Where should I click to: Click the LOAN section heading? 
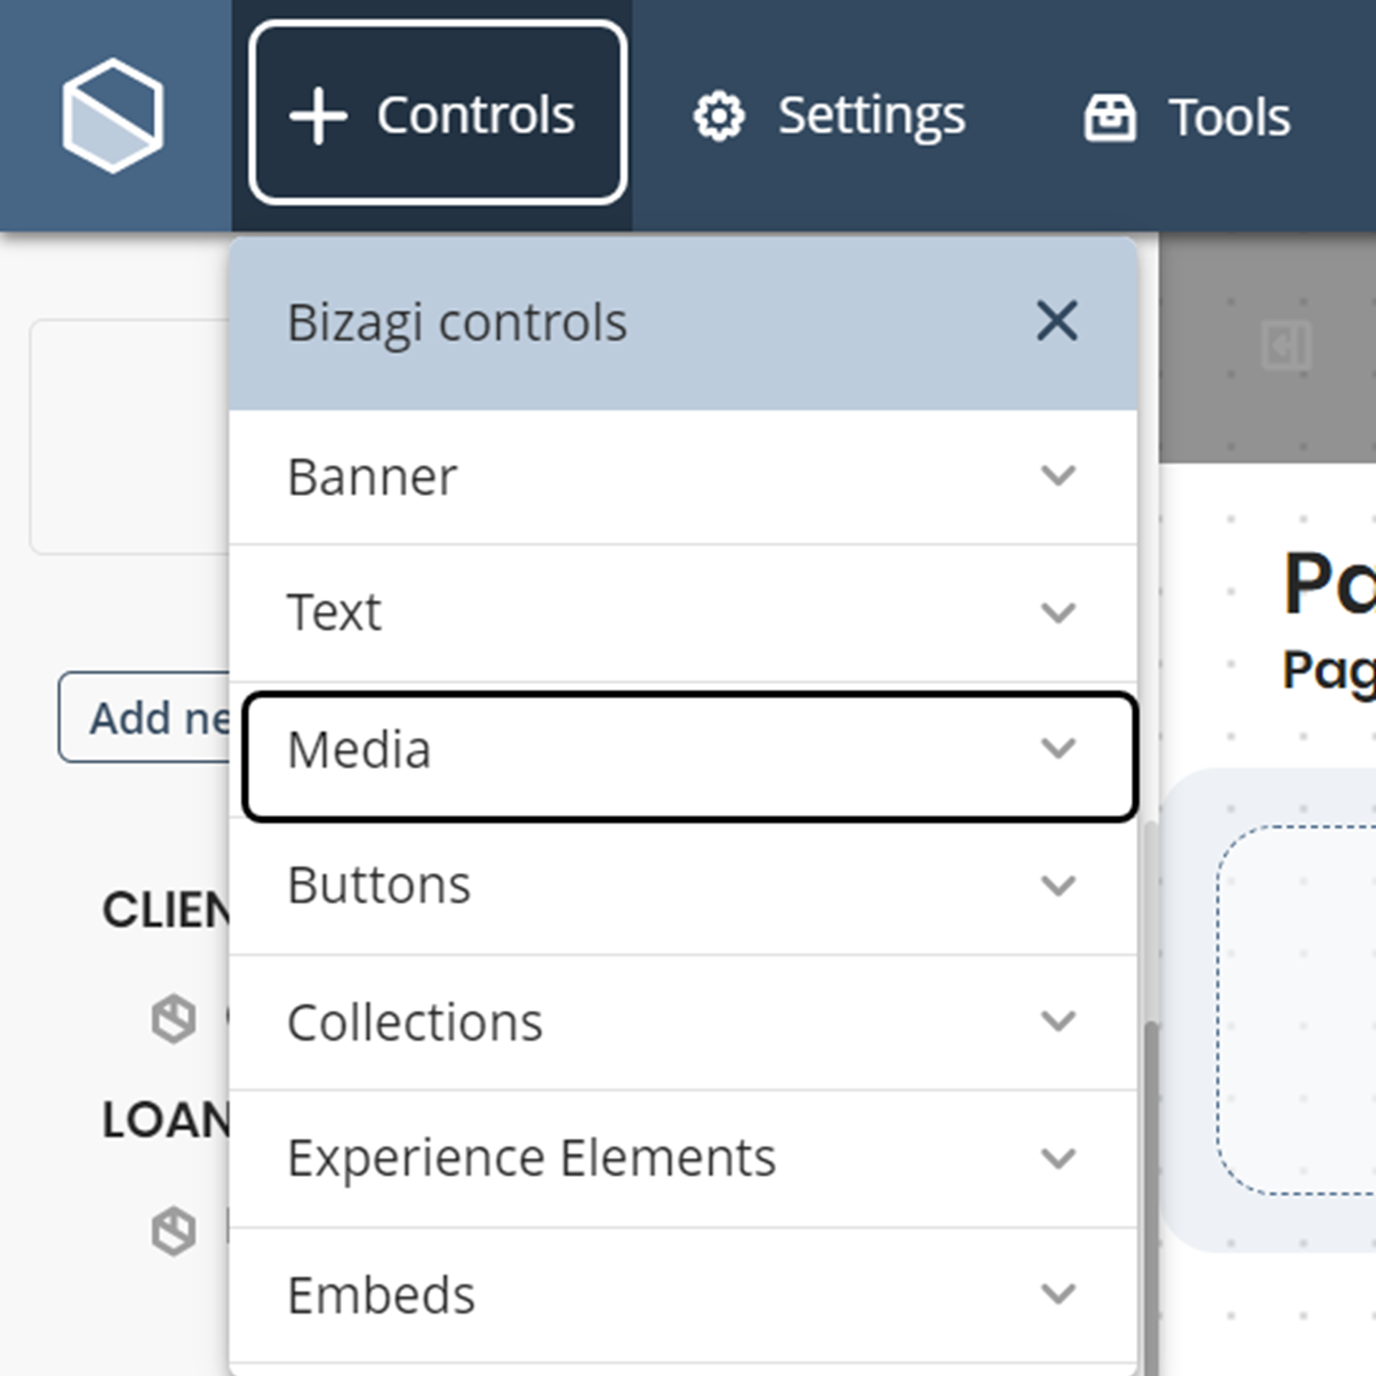pyautogui.click(x=166, y=1119)
